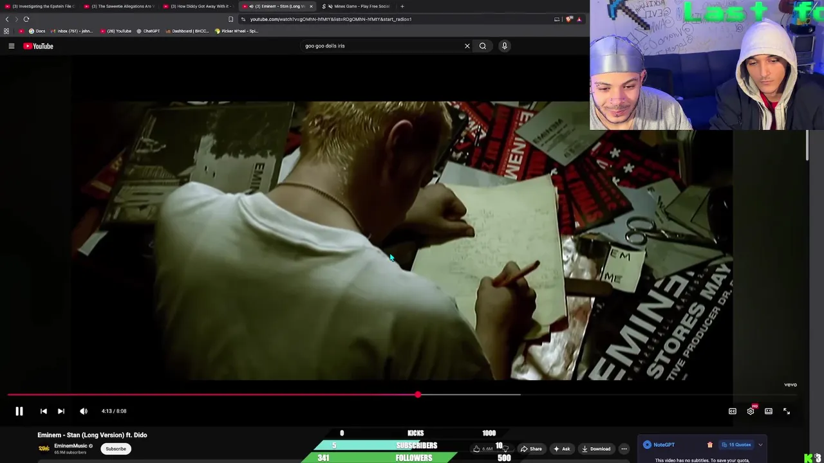Pause the Eminem Stan video
Screen dimensions: 824x463
pyautogui.click(x=19, y=411)
